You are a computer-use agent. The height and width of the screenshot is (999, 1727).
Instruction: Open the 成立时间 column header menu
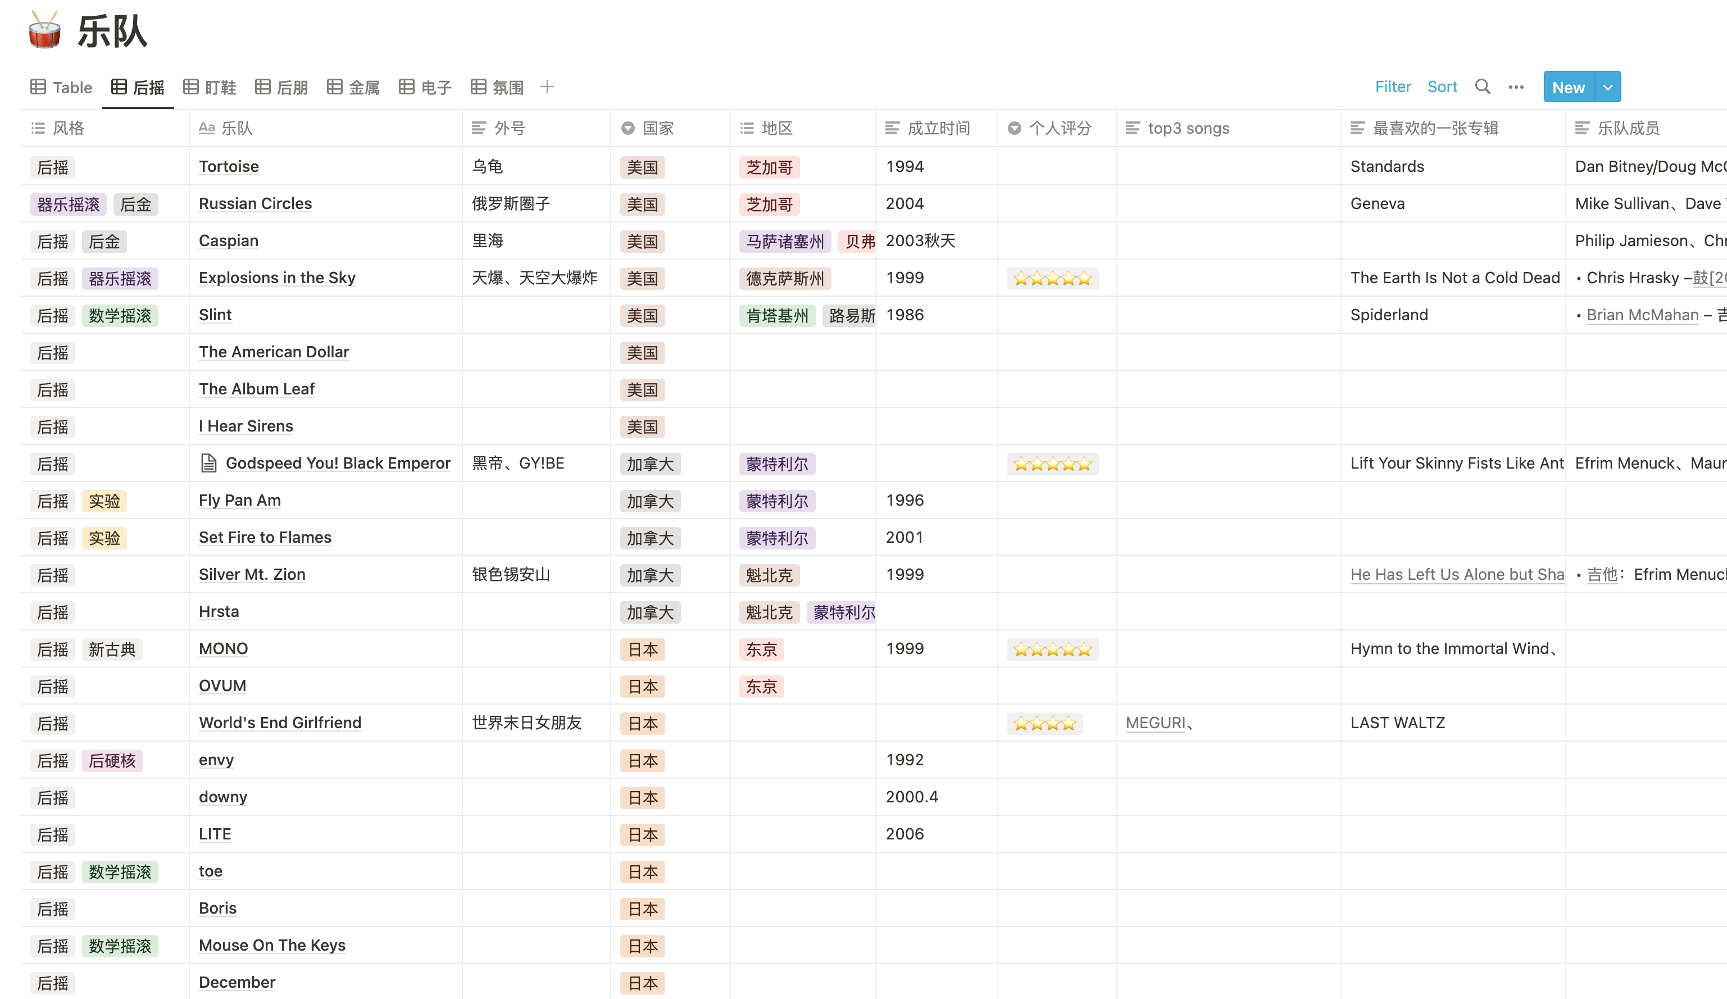(938, 128)
